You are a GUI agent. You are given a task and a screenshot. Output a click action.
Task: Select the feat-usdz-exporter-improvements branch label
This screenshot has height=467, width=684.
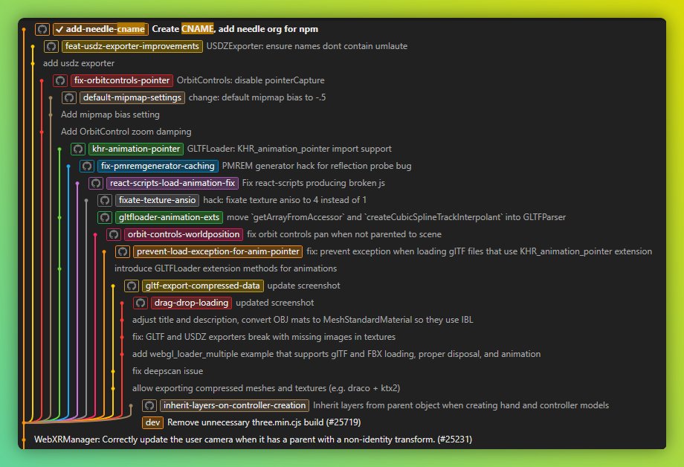pos(132,46)
